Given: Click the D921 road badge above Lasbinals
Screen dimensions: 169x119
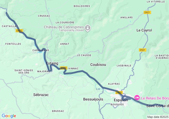Looking at the screenshot, I should pyautogui.click(x=143, y=50).
